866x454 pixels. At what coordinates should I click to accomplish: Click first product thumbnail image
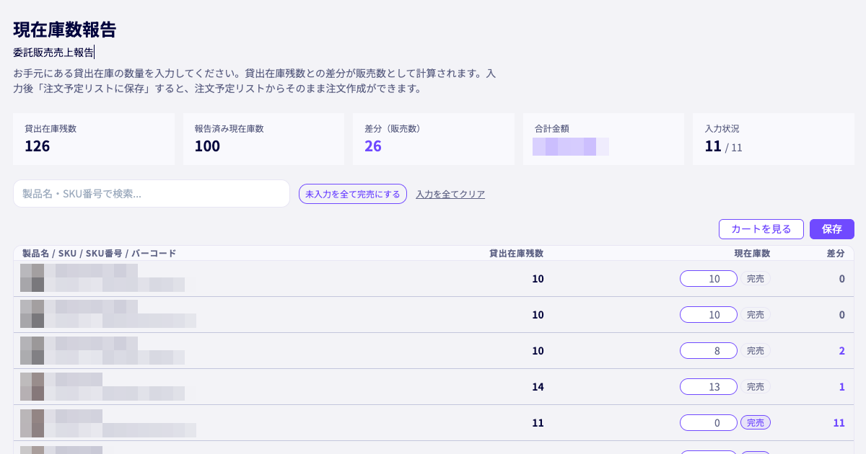(x=32, y=278)
